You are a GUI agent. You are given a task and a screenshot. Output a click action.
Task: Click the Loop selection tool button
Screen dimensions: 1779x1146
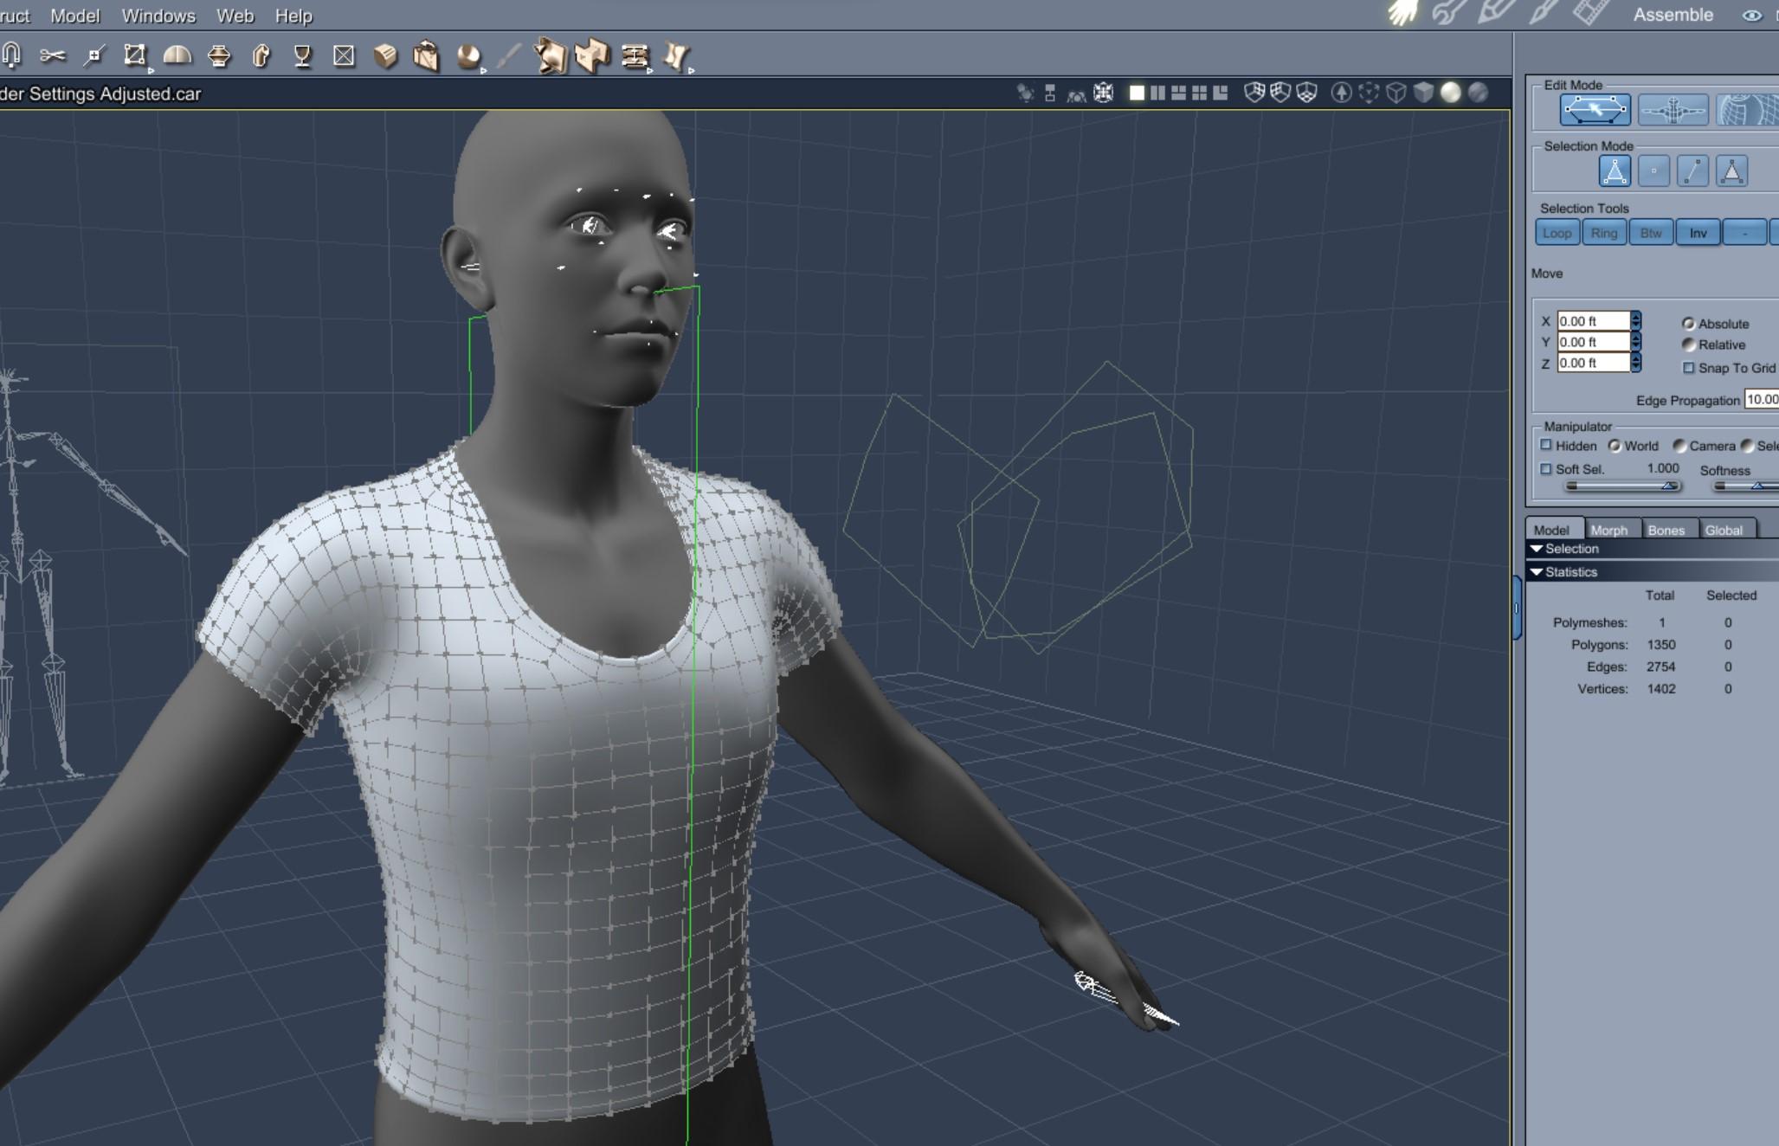point(1557,233)
